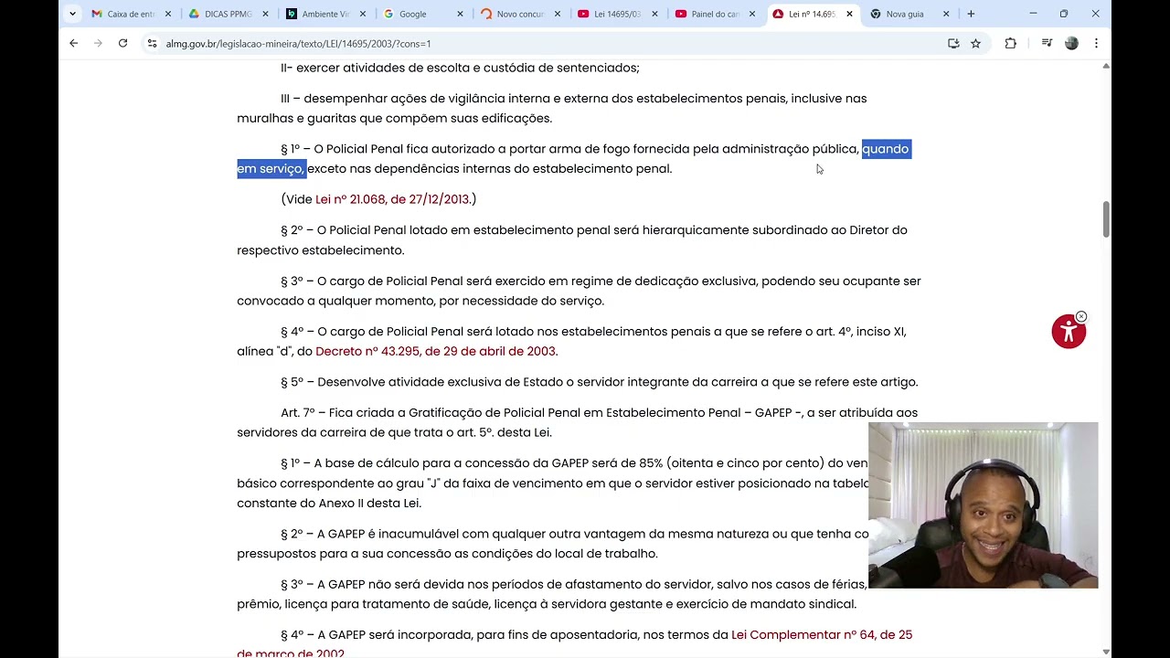
Task: Close the Painel do canal tab
Action: (751, 14)
